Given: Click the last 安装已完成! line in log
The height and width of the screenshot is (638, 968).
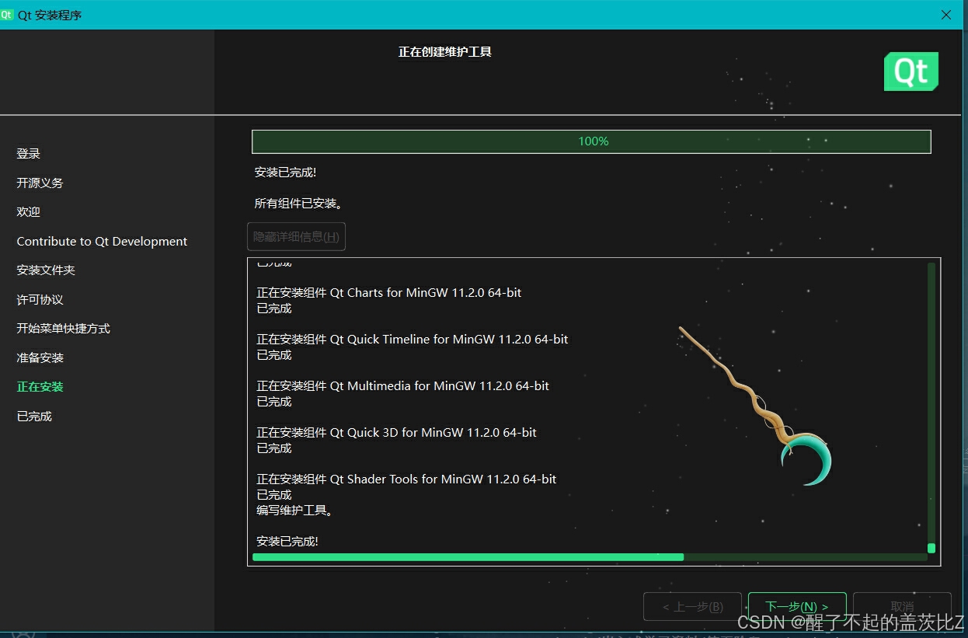Looking at the screenshot, I should click(287, 542).
